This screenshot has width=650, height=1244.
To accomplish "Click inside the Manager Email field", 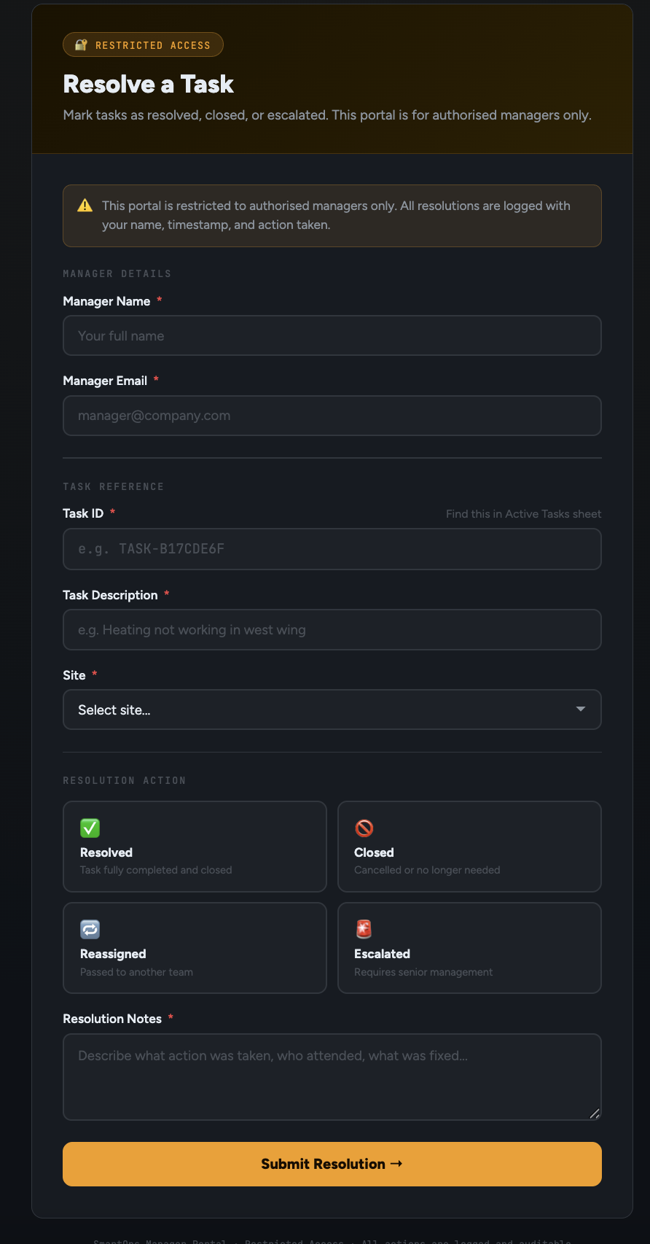I will click(332, 415).
